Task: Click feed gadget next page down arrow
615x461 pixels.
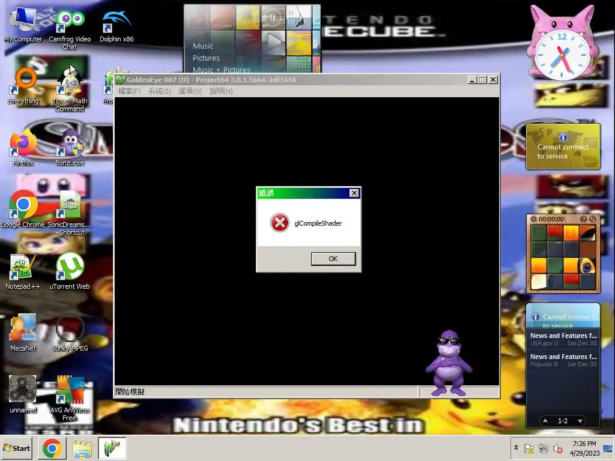Action: [580, 421]
